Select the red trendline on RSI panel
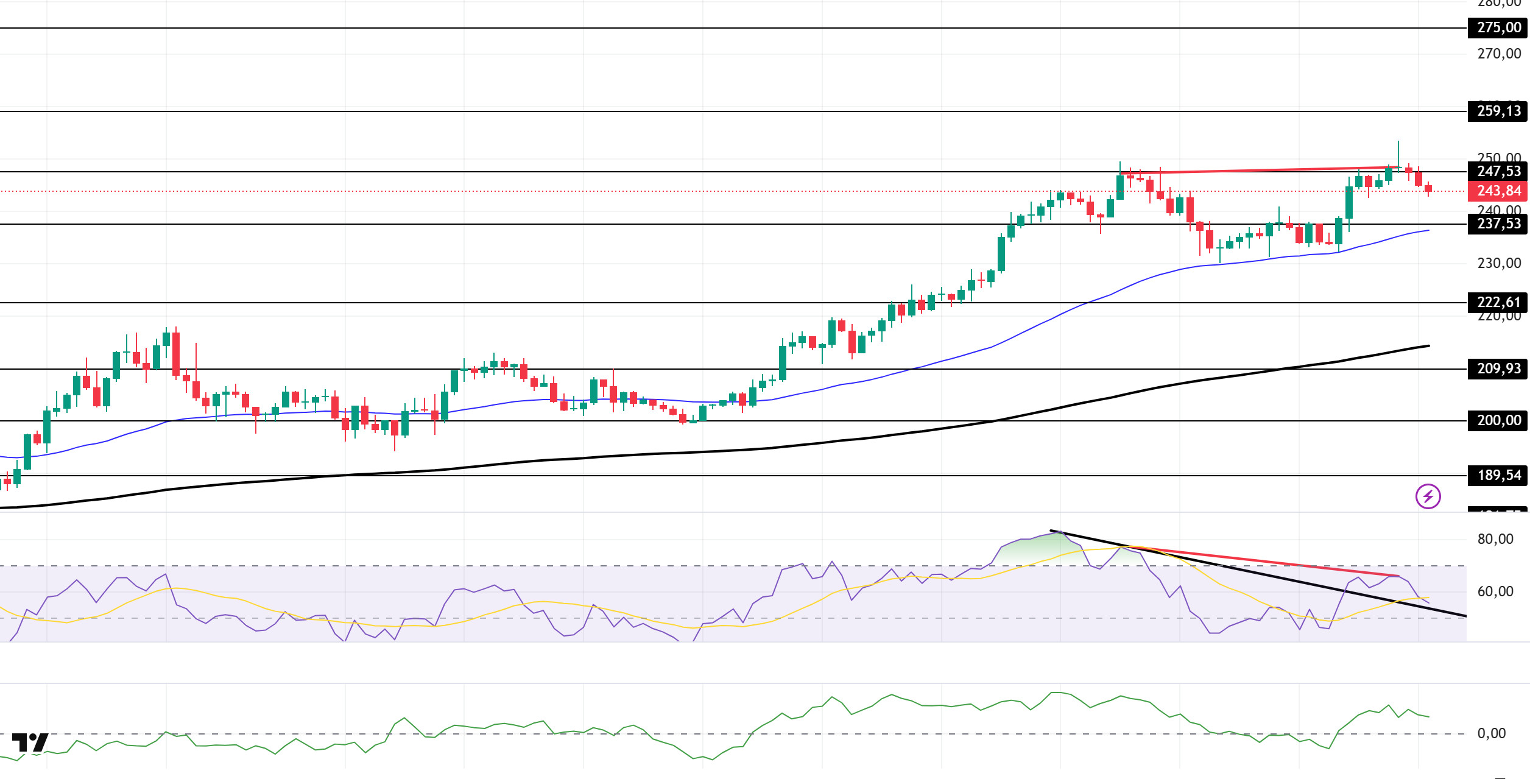This screenshot has width=1530, height=779. [1264, 562]
